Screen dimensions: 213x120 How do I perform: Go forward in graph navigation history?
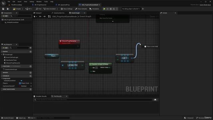click(x=44, y=16)
